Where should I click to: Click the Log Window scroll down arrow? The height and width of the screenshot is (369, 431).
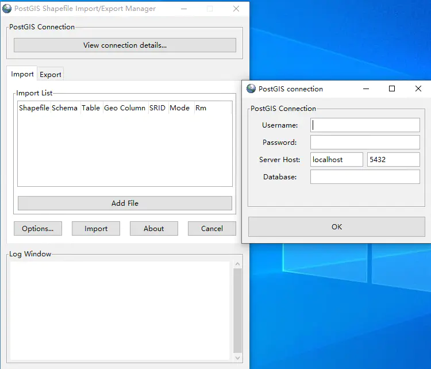point(237,357)
